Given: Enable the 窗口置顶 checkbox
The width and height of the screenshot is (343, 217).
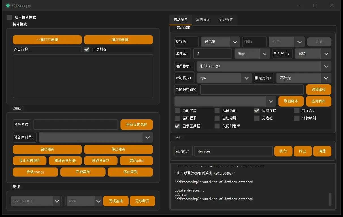Looking at the screenshot, I should click(177, 118).
